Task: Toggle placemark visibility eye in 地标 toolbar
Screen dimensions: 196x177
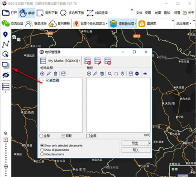Action: (x=145, y=74)
